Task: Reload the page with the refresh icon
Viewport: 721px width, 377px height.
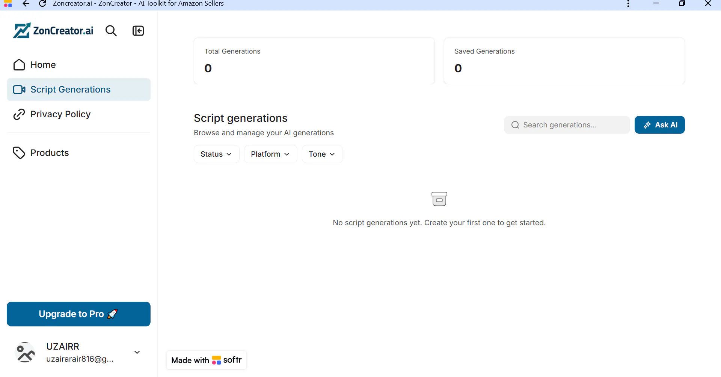Action: coord(42,4)
